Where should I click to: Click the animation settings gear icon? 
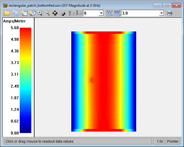[63, 13]
